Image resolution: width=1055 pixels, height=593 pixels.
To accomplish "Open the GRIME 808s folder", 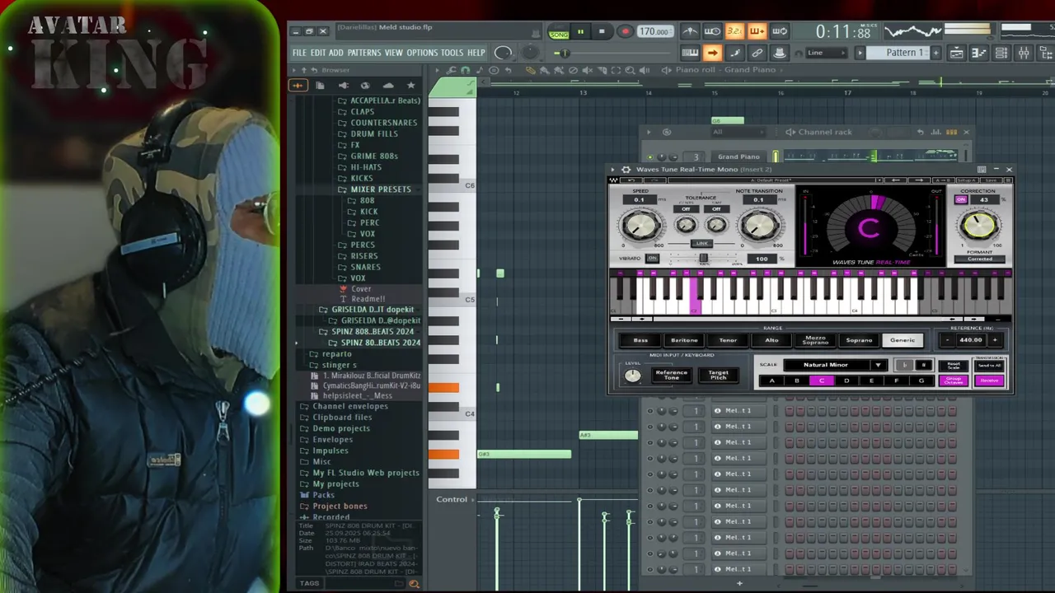I will pyautogui.click(x=373, y=156).
